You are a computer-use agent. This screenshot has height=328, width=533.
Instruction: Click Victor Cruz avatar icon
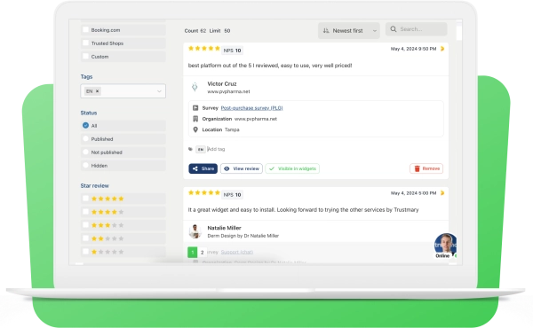coord(195,87)
